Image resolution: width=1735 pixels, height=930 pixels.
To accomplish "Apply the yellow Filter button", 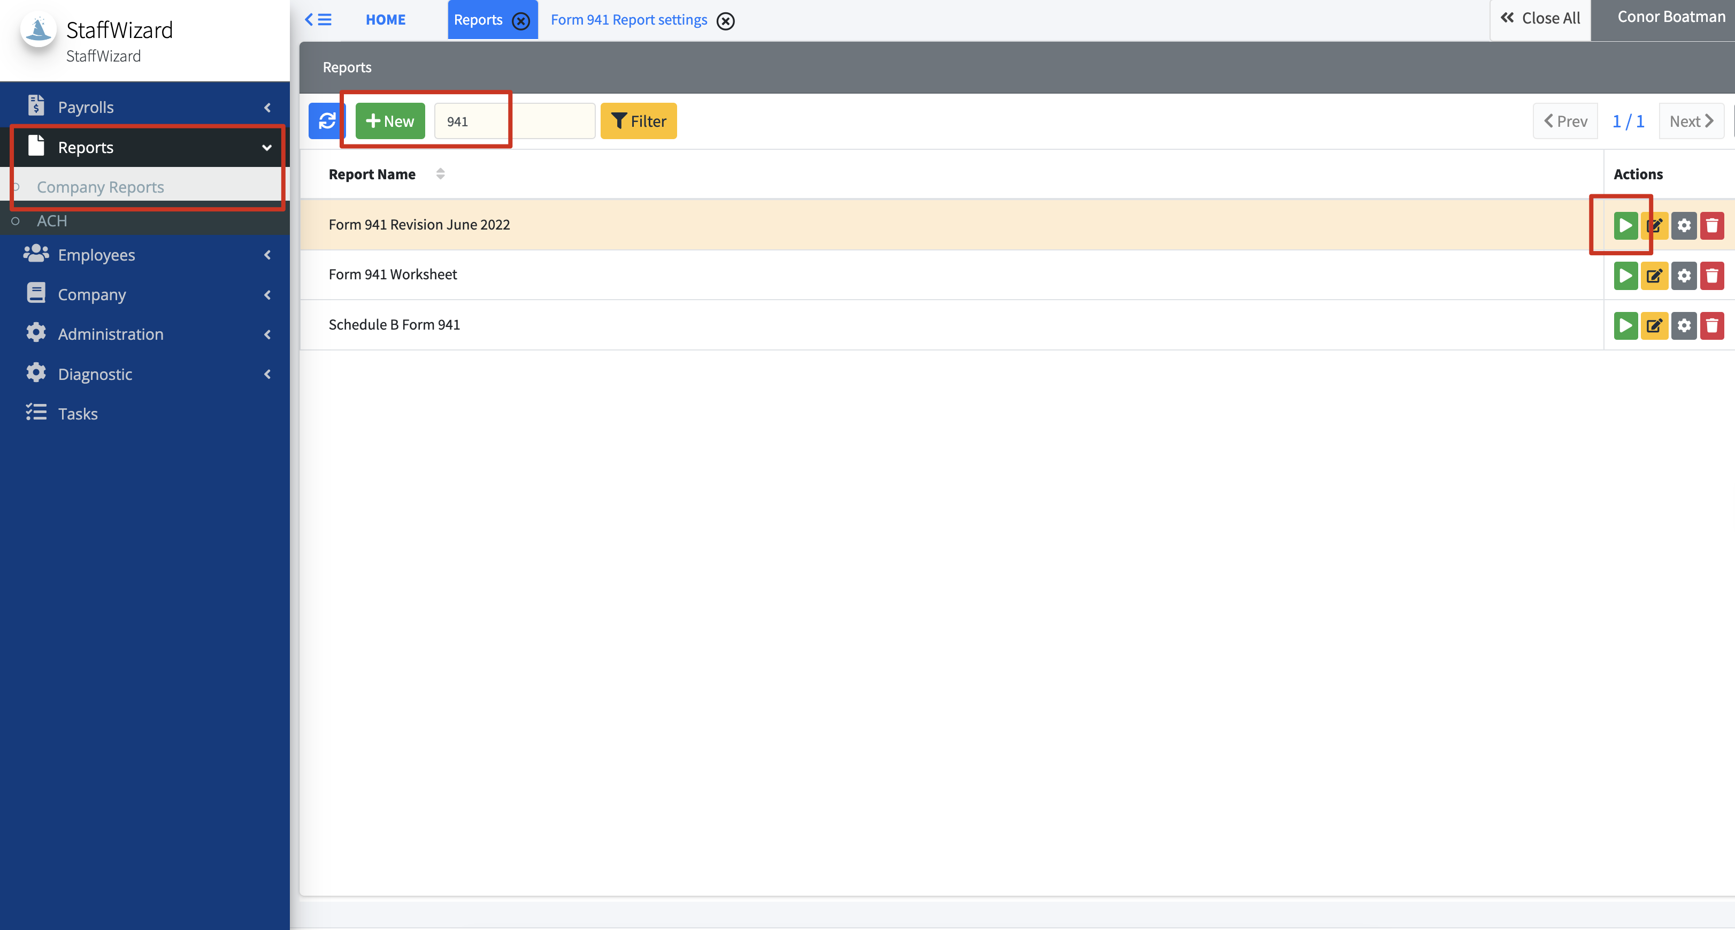I will (x=638, y=121).
